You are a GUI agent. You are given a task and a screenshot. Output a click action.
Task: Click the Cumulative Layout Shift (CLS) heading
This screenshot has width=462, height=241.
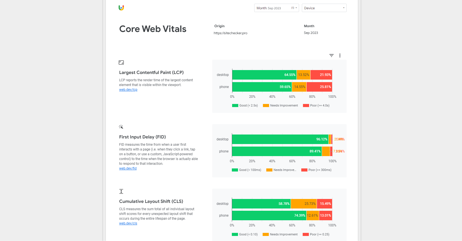pyautogui.click(x=151, y=201)
